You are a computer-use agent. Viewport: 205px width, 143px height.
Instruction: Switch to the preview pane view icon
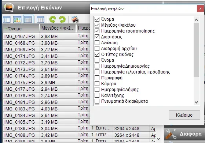(7, 20)
